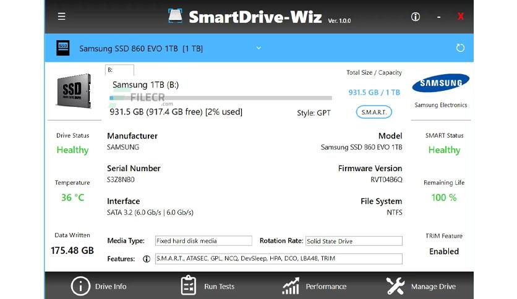
Task: Click the small SSD icon beside drive name
Action: [x=62, y=48]
